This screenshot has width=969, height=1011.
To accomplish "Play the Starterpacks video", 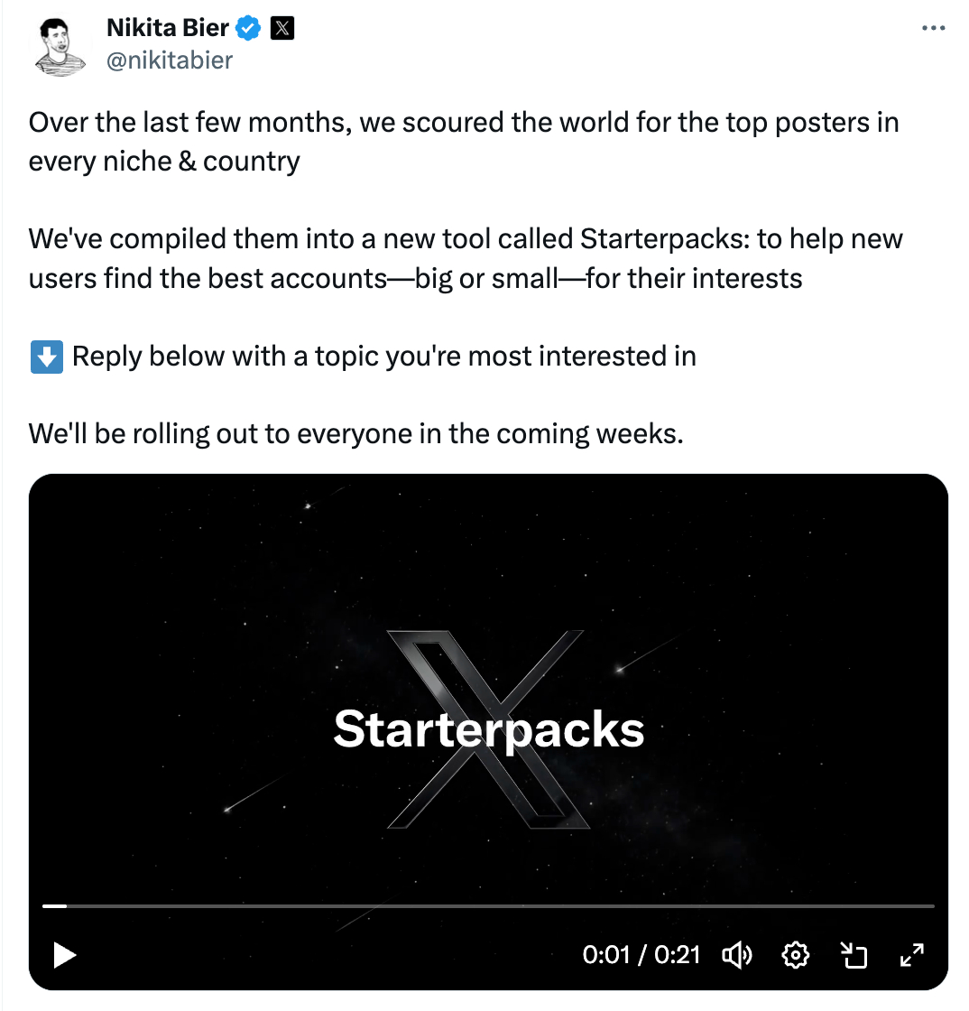I will pos(64,954).
